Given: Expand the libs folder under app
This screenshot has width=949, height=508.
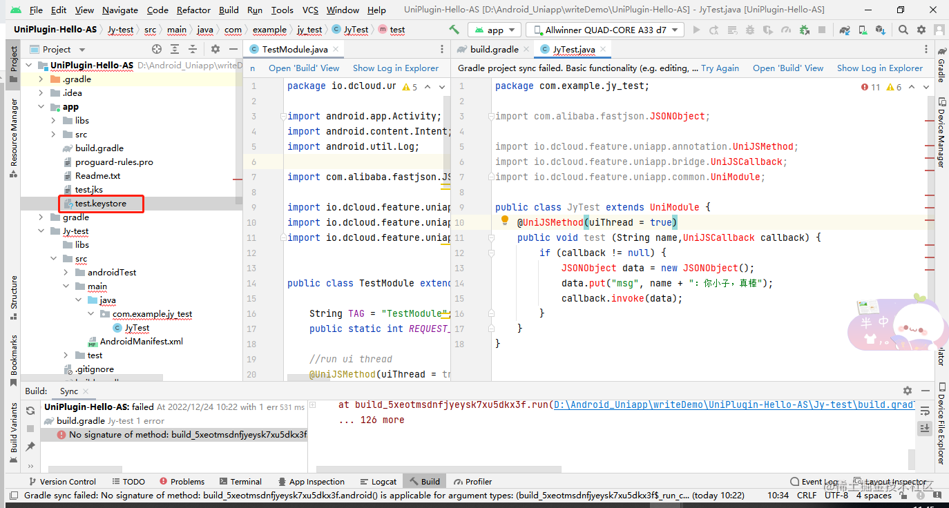Looking at the screenshot, I should (x=54, y=121).
